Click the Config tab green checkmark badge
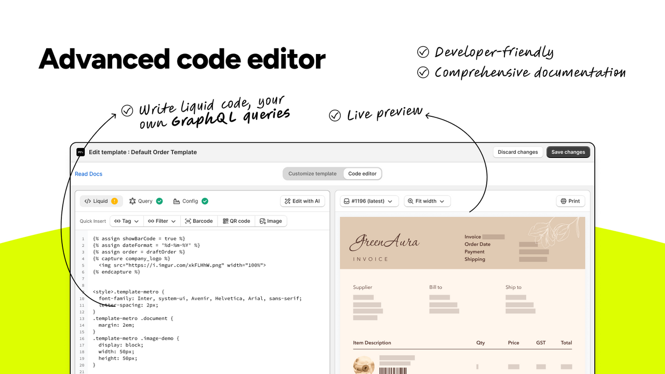Screen dimensions: 665x374 205,201
